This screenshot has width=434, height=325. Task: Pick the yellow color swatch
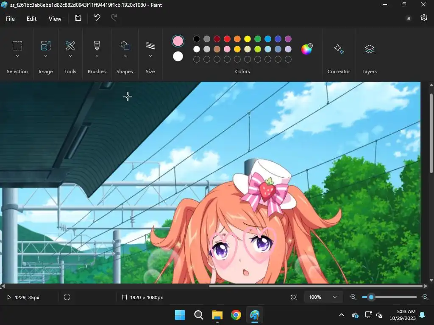point(248,39)
